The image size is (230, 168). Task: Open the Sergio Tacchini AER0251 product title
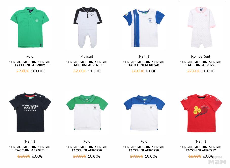30,149
